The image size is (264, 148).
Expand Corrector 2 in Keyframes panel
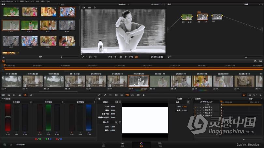pos(203,110)
